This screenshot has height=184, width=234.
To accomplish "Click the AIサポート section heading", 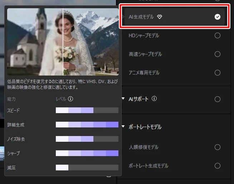I will click(138, 99).
